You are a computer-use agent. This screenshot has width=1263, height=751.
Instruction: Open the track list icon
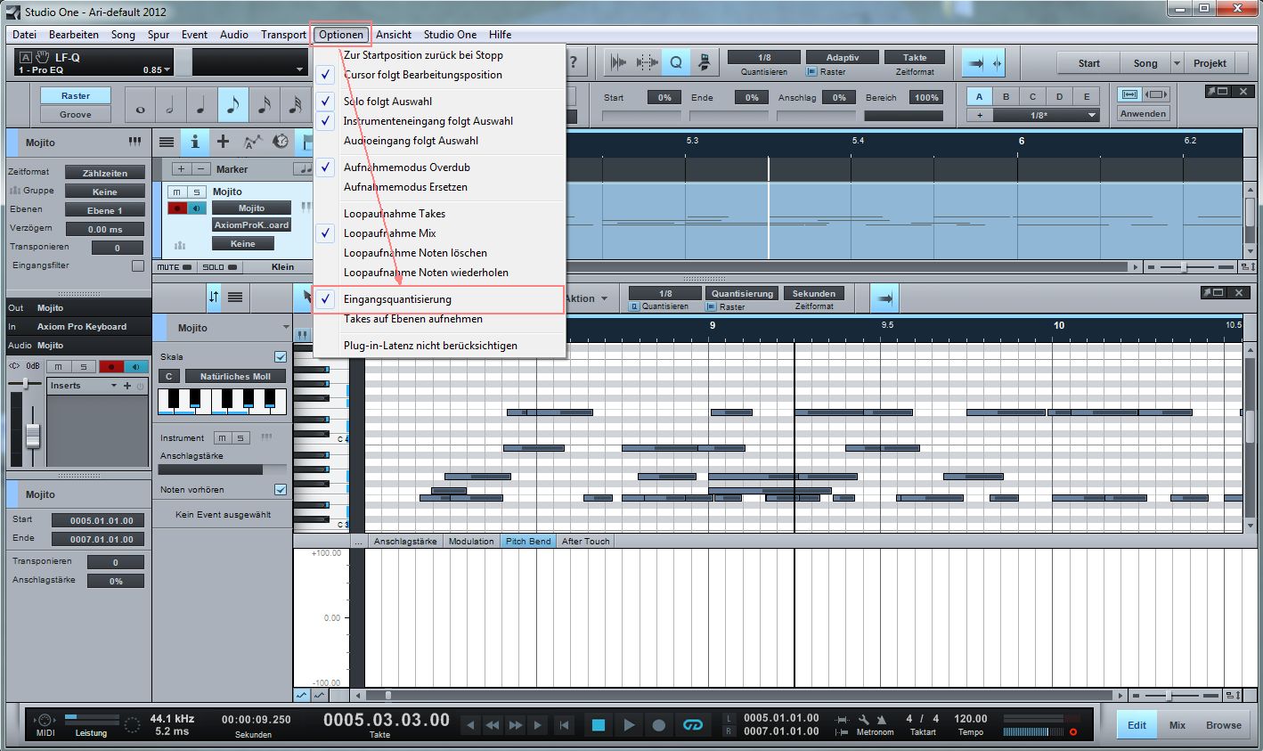coord(167,142)
